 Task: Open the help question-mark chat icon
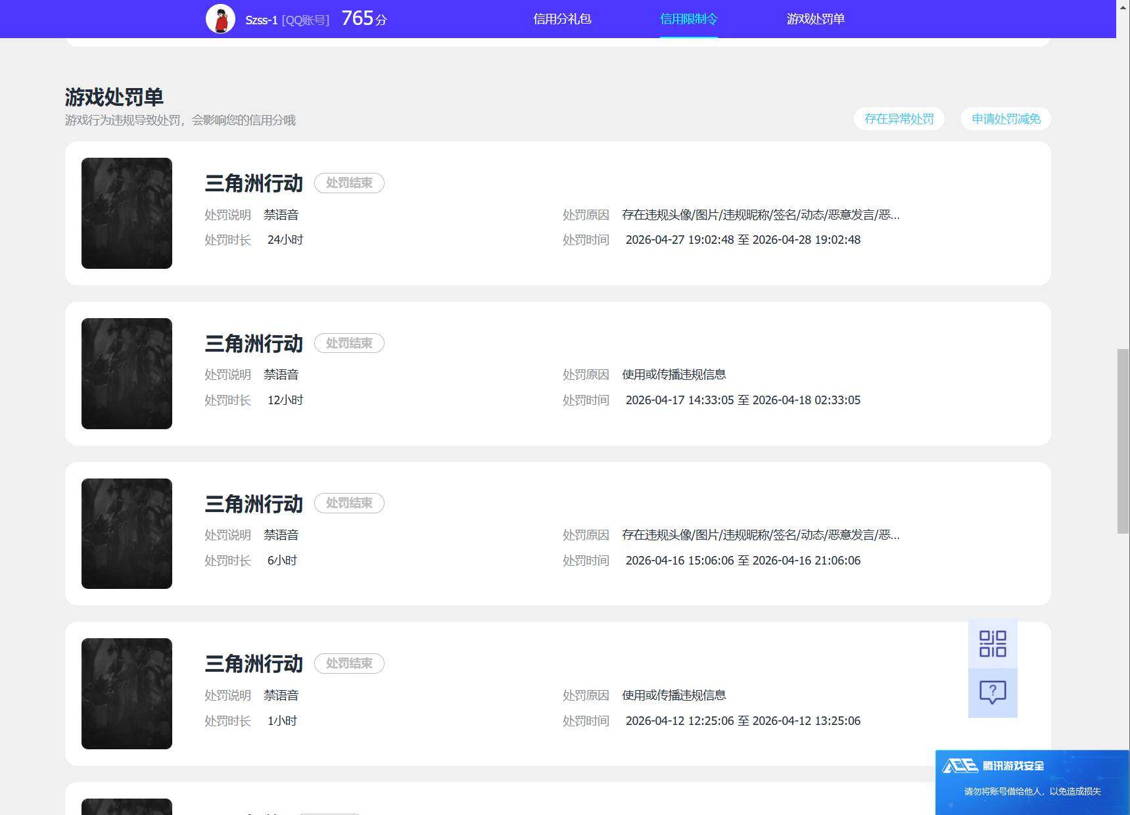coord(993,693)
